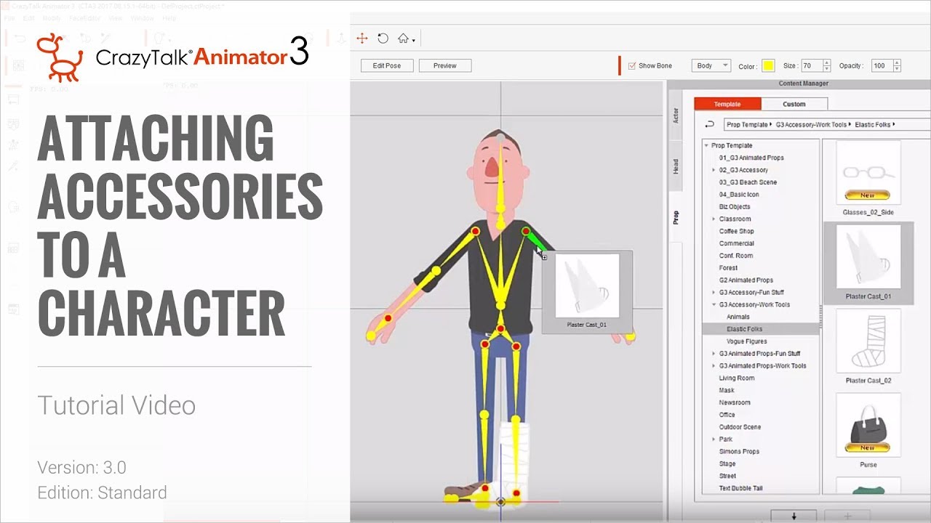The height and width of the screenshot is (523, 931).
Task: Increase Size with the up stepper
Action: click(x=826, y=62)
